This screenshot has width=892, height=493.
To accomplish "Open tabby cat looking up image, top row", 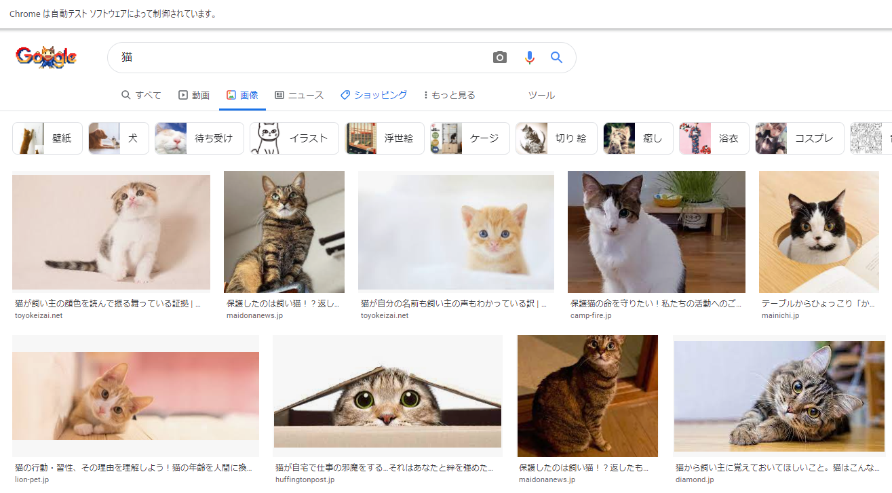I will 284,232.
